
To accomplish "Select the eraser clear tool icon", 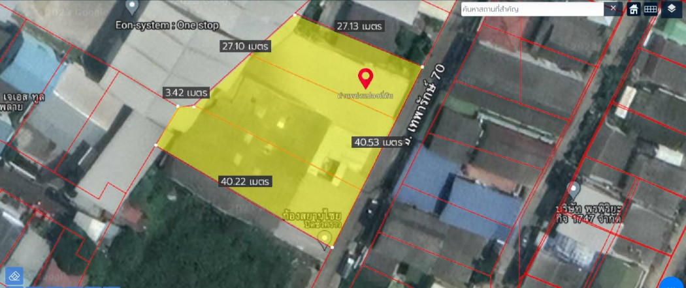I will tap(14, 276).
